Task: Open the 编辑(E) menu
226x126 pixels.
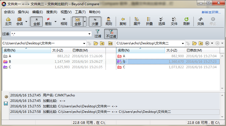Action: [37, 12]
